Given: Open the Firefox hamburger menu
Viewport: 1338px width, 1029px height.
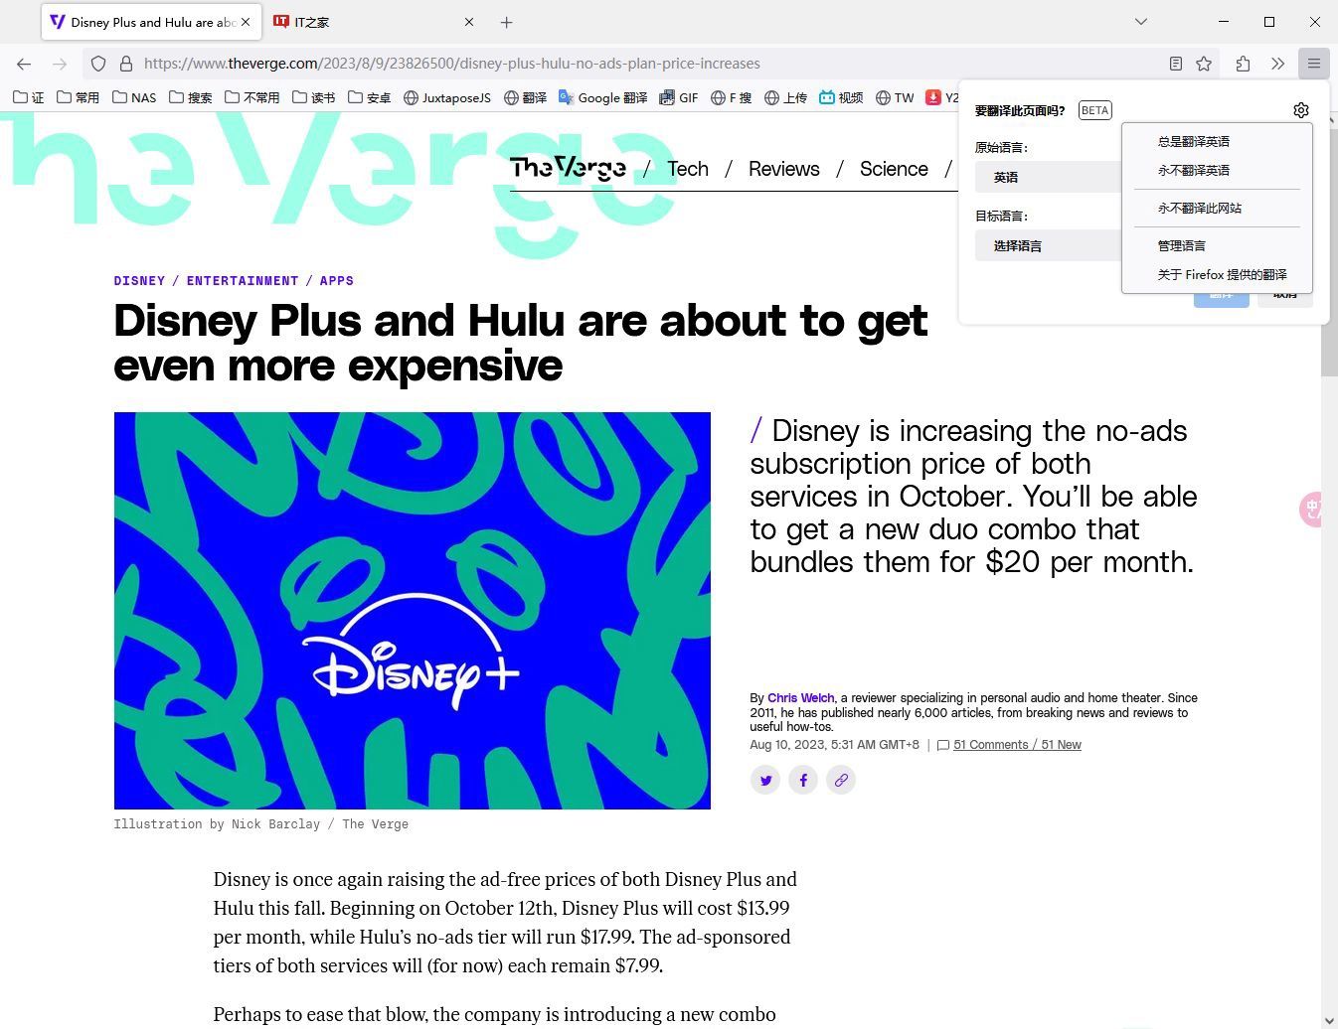Looking at the screenshot, I should [x=1313, y=64].
